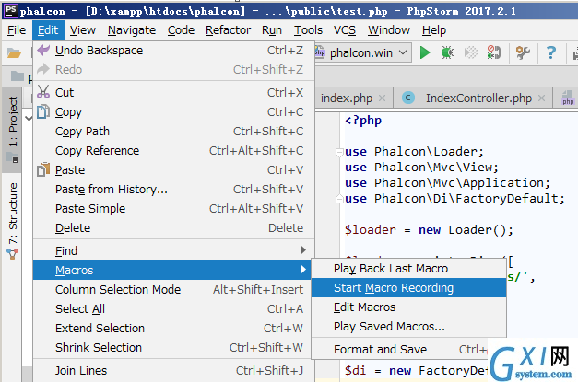Click the IndexController.php class icon
Screen dimensions: 578x382
(408, 98)
